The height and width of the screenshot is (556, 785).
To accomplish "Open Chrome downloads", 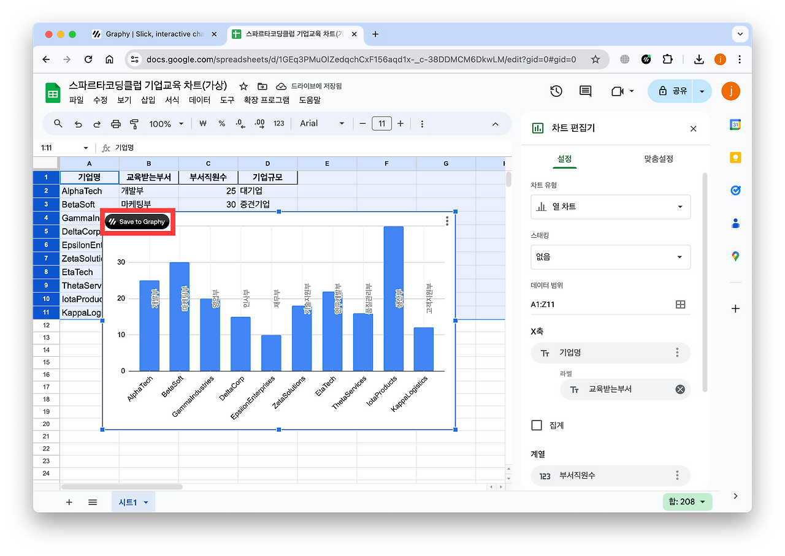I will click(699, 59).
